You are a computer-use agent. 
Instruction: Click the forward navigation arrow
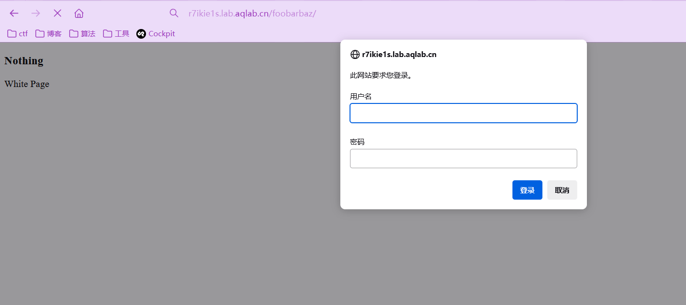(36, 13)
